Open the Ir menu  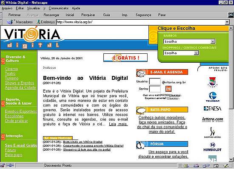[x=45, y=8]
